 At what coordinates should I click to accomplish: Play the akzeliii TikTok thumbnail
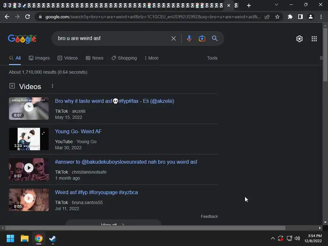pyautogui.click(x=29, y=109)
